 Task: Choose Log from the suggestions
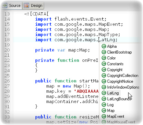coord(110,105)
